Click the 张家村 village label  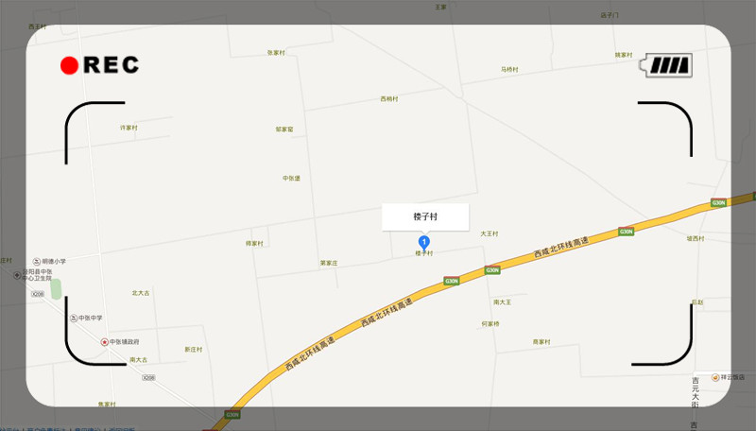(x=276, y=53)
